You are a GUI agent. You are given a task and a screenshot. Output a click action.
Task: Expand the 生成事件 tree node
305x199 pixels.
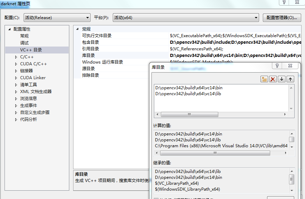(16, 106)
